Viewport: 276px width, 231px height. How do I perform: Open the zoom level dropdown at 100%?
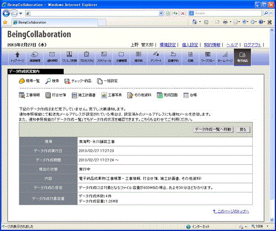268,226
